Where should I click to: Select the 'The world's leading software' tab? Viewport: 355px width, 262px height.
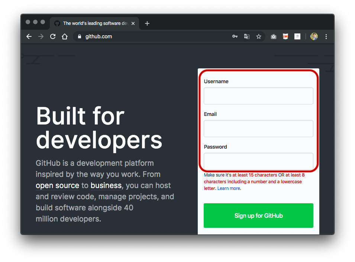[94, 23]
